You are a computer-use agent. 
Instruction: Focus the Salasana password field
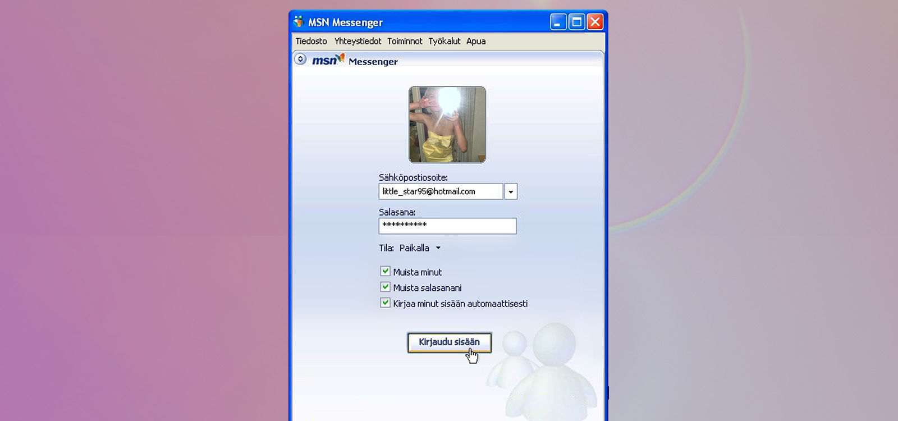tap(447, 226)
